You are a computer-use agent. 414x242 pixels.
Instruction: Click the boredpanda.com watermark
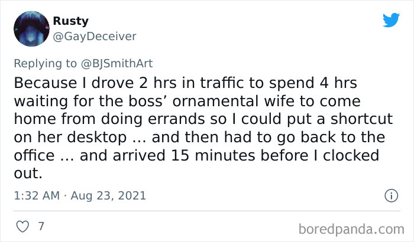coord(351,229)
